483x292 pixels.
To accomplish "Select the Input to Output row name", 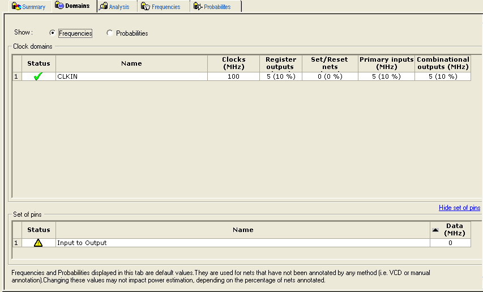I will (x=242, y=243).
